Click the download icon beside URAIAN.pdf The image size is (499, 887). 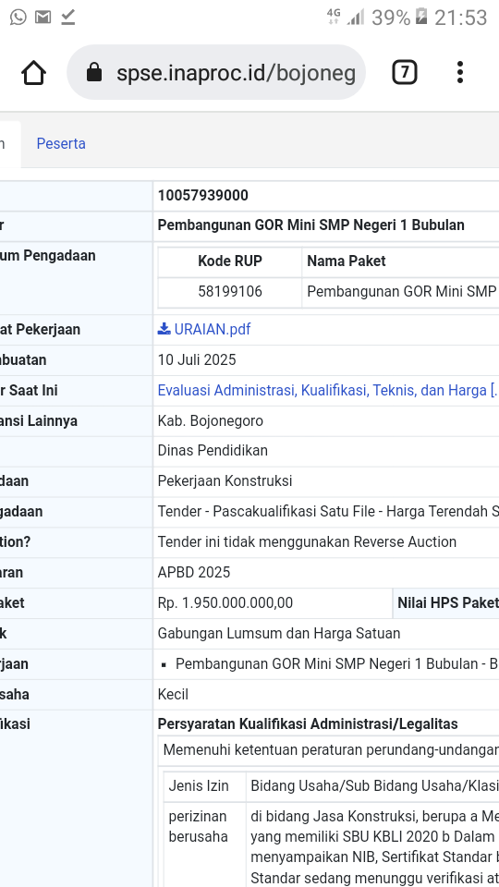pyautogui.click(x=164, y=329)
